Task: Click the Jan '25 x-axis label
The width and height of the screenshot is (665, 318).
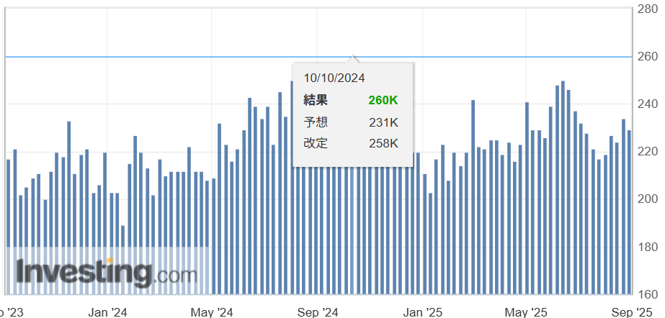Action: (423, 312)
